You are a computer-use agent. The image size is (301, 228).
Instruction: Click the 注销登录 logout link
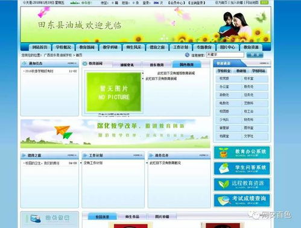tap(197, 3)
